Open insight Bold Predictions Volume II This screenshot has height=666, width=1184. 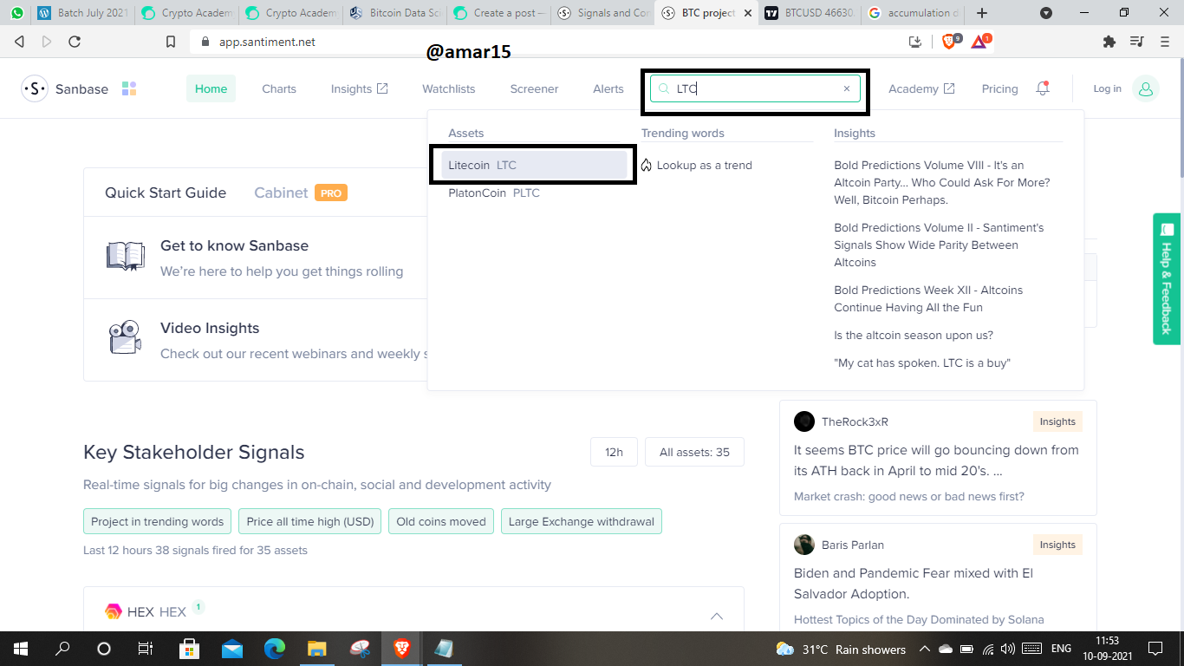tap(939, 245)
